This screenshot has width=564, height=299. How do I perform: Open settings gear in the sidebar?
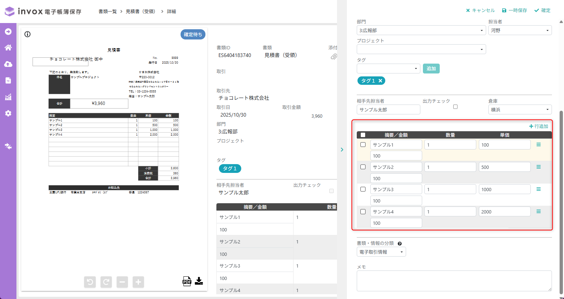point(8,113)
